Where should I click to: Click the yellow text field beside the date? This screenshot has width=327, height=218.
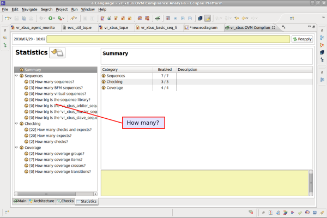pos(168,39)
